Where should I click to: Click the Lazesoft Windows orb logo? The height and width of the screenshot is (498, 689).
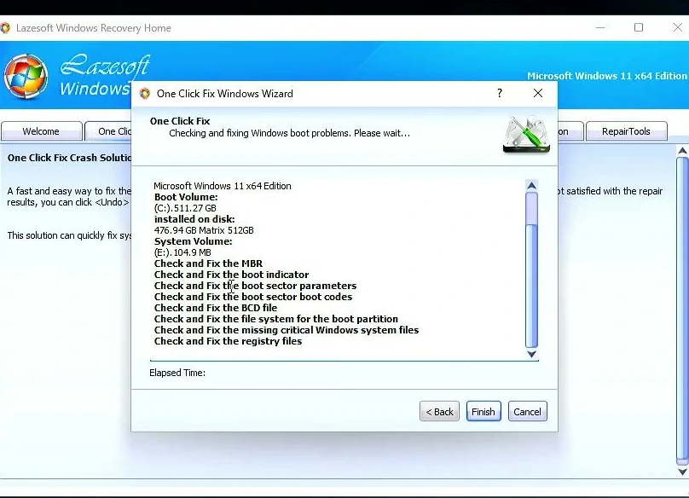(x=26, y=76)
